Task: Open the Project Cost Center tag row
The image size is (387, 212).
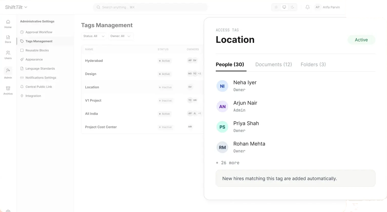Action: (x=142, y=127)
